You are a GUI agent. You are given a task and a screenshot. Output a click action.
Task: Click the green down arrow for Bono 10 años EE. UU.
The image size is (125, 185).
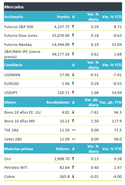point(73,112)
